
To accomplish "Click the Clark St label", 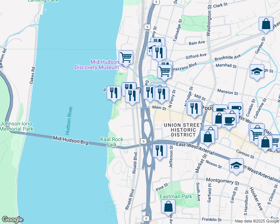I will point(220,5).
